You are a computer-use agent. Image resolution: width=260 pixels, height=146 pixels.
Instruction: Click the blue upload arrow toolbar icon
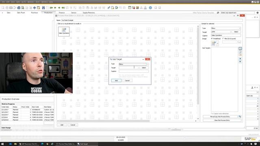click(35, 8)
